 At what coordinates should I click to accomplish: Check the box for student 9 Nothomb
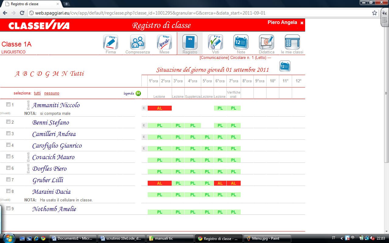click(x=8, y=208)
